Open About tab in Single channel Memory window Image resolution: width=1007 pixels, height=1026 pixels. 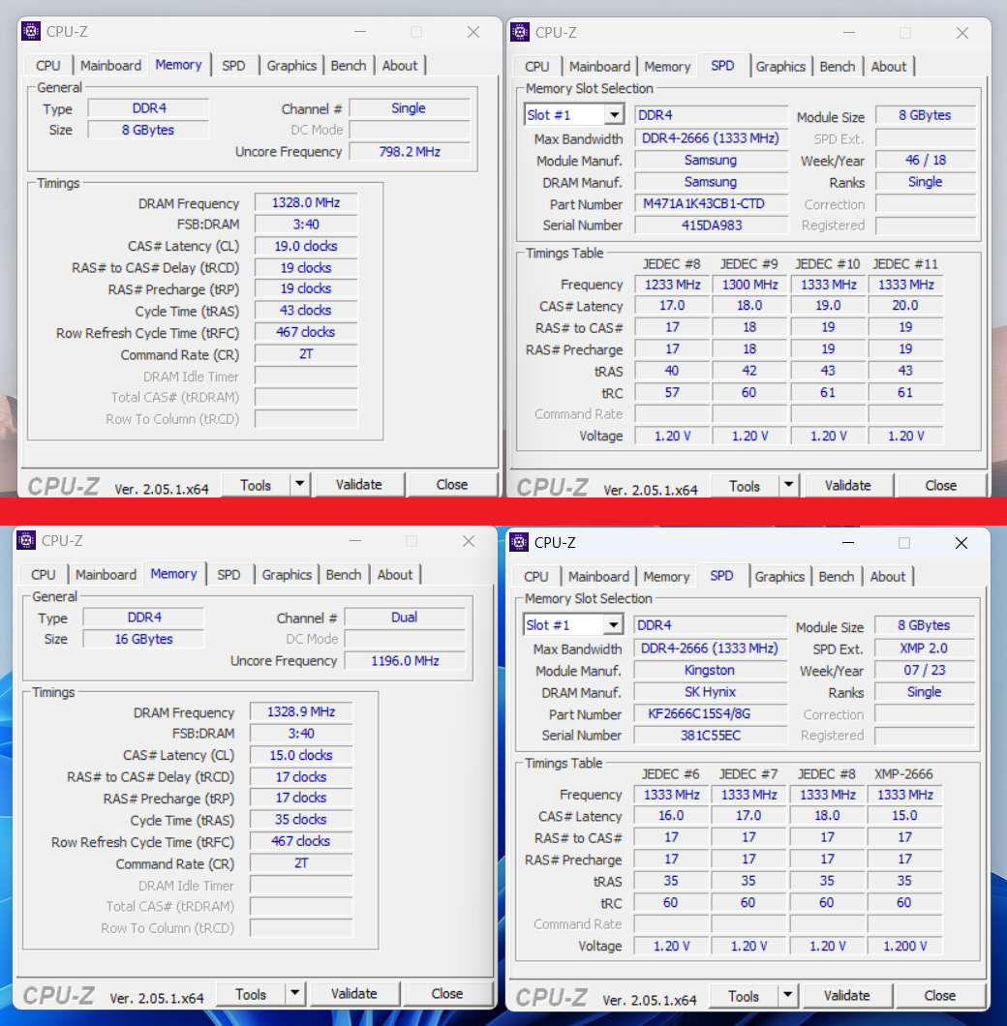tap(400, 66)
